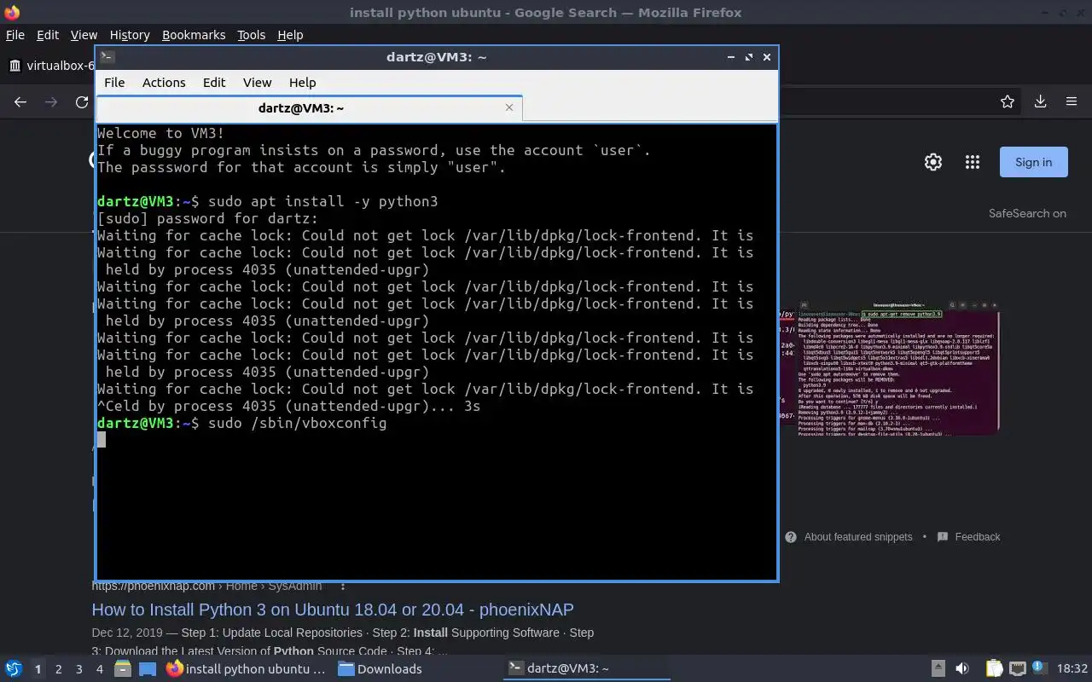1092x682 pixels.
Task: Open the terminal's Help menu
Action: [302, 83]
